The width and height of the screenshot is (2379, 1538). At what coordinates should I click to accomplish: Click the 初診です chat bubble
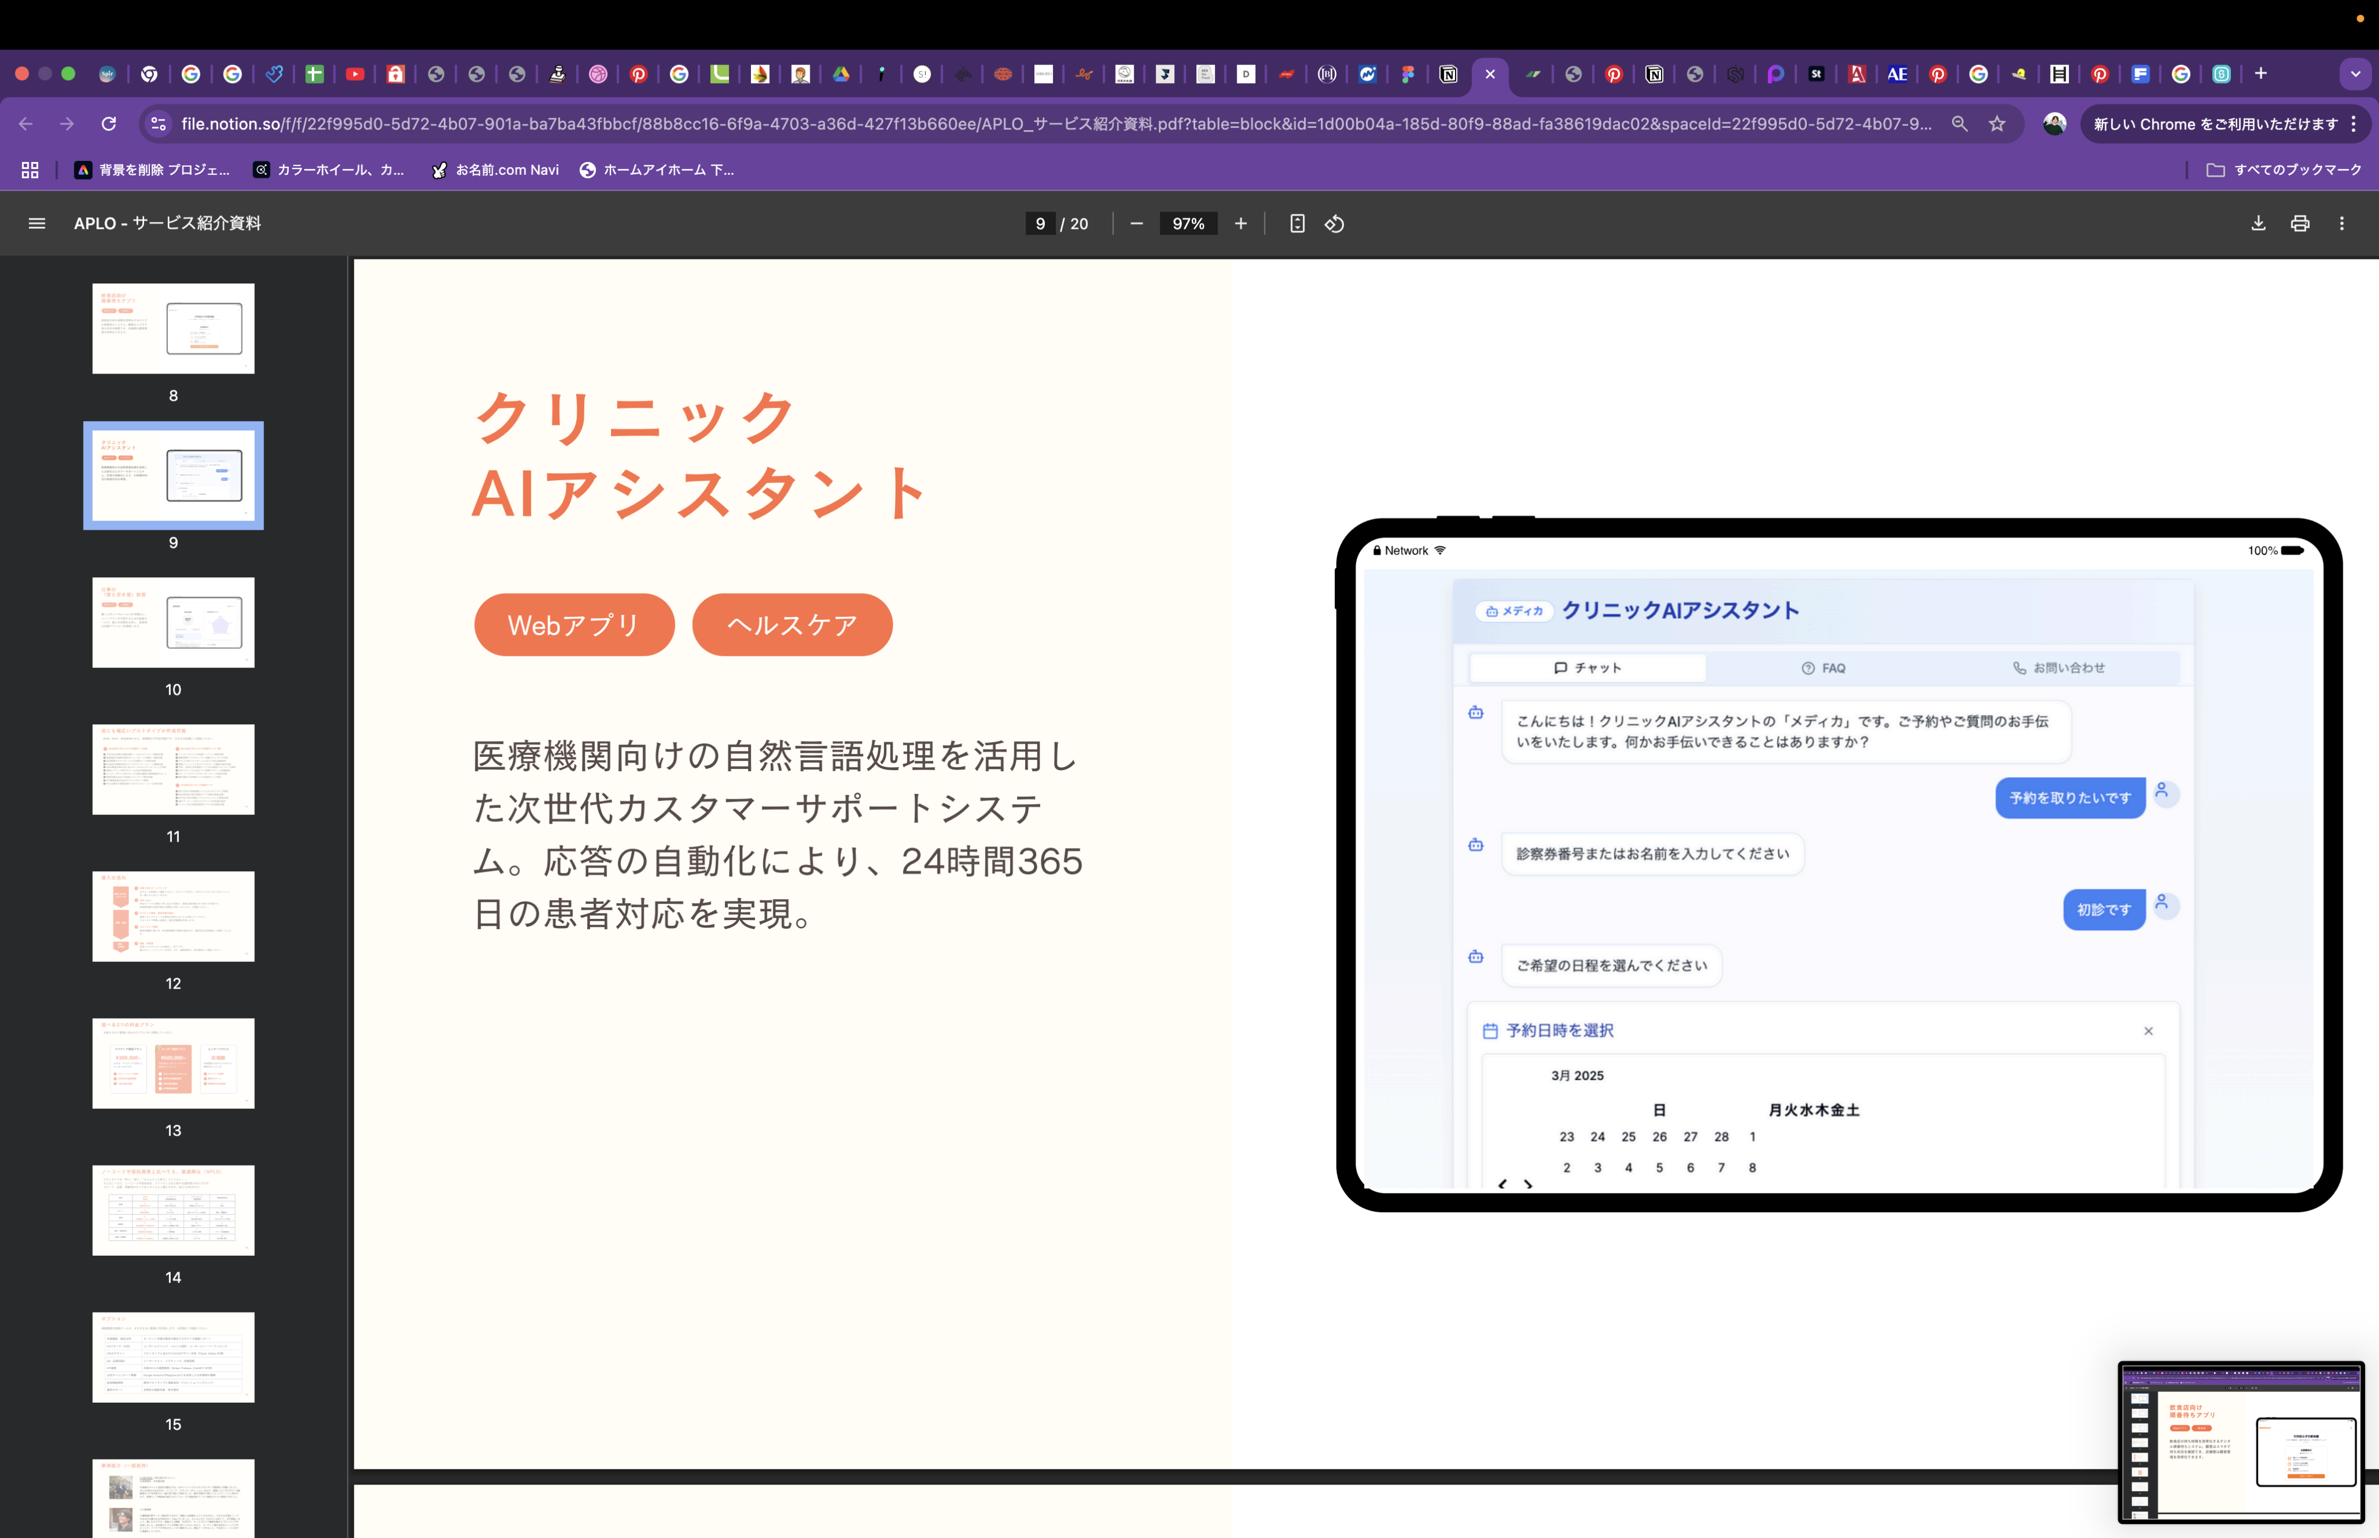coord(2104,910)
